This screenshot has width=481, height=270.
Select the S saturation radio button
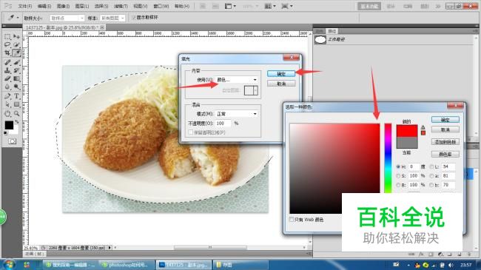coord(398,176)
